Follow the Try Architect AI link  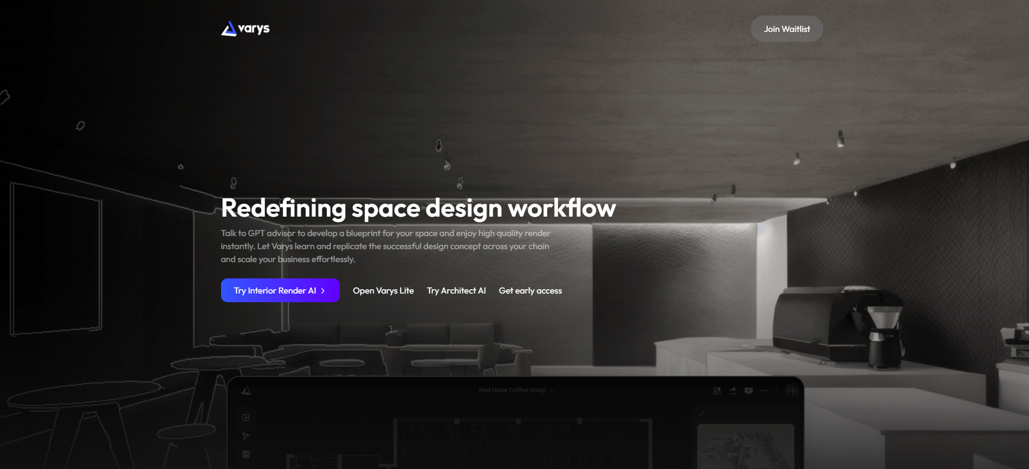tap(456, 291)
